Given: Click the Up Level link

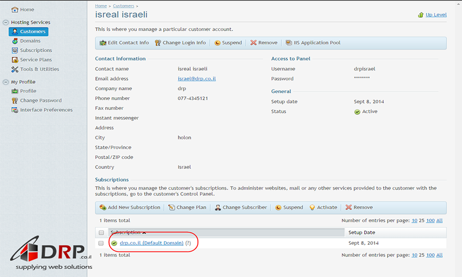Looking at the screenshot, I should coord(436,15).
